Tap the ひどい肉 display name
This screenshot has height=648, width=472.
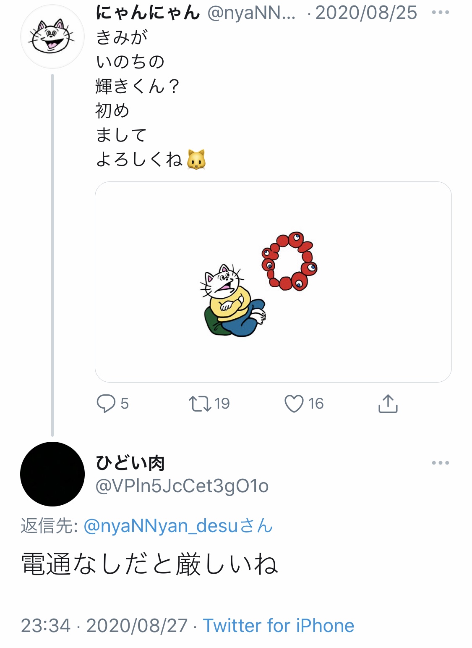[x=130, y=463]
